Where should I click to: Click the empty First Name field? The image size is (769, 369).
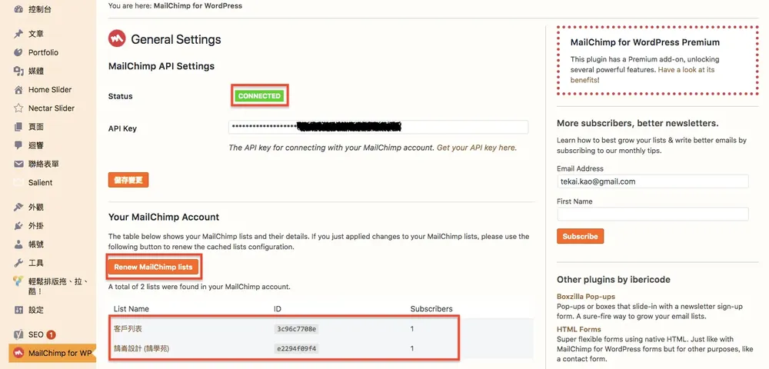653,214
